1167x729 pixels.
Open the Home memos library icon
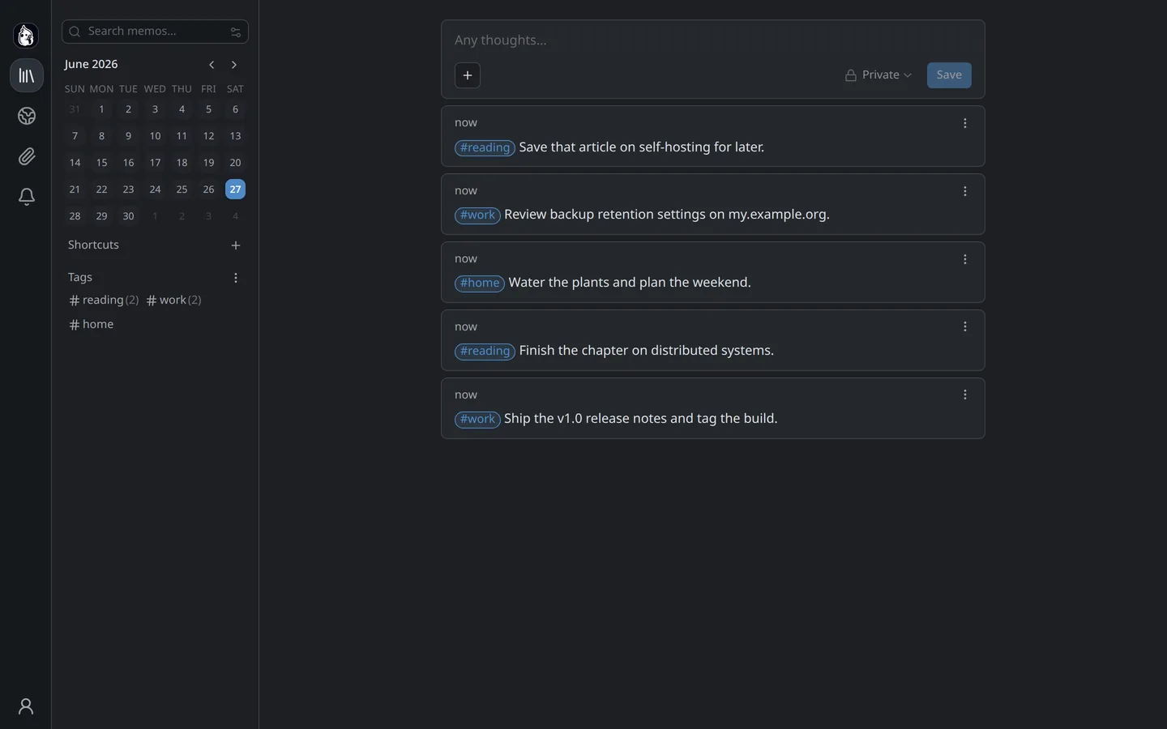click(27, 75)
